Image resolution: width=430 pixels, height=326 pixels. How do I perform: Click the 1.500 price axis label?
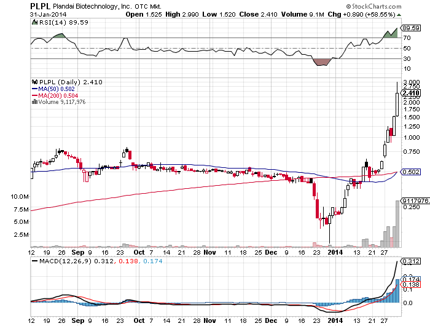(412, 117)
